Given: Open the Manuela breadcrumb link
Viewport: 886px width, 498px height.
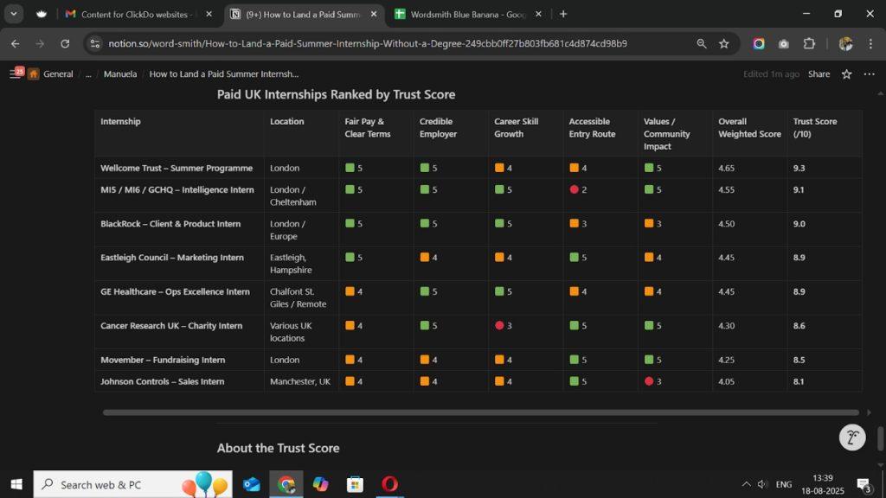Looking at the screenshot, I should [x=119, y=74].
